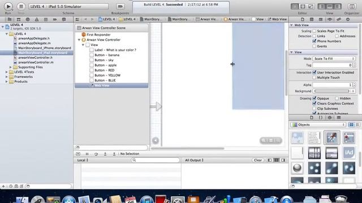Expand the Products folder
This screenshot has height=203, width=362.
click(6, 81)
